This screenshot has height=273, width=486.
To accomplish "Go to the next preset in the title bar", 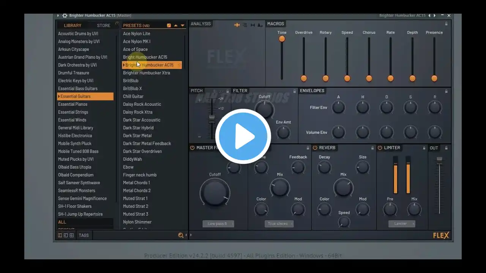I will (435, 16).
